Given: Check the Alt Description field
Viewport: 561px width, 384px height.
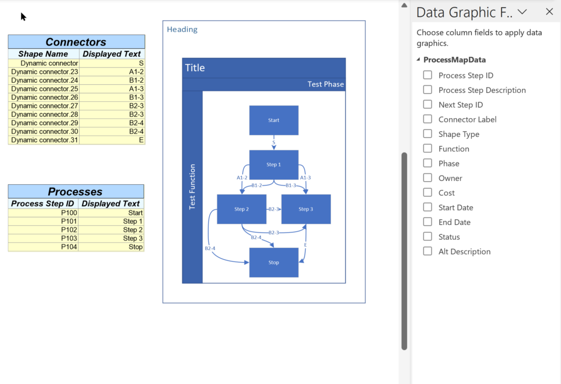Looking at the screenshot, I should 427,251.
